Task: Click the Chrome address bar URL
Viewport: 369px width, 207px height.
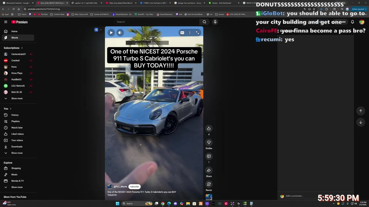Action: tap(44, 9)
